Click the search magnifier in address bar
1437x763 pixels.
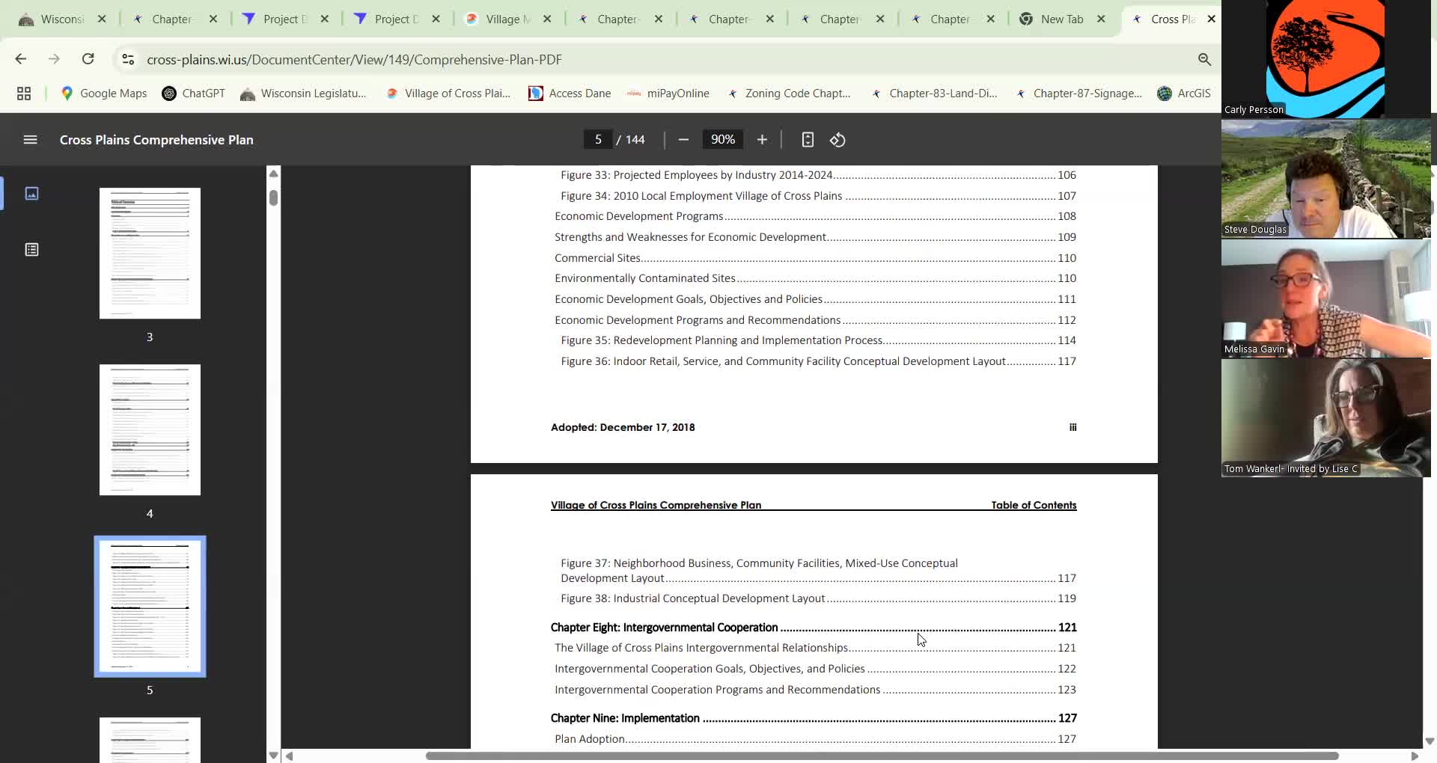tap(1204, 59)
